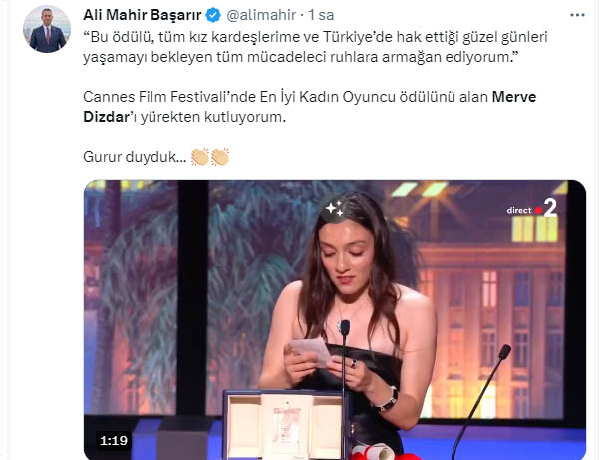Screen dimensions: 604x460
Task: Click the first clapping hands emoji
Action: tap(200, 157)
